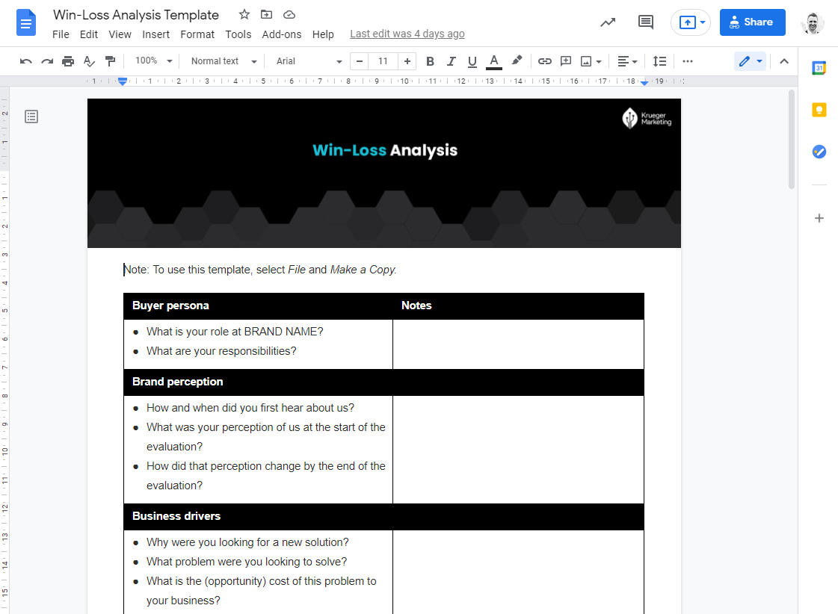Insert a link
This screenshot has height=614, width=838.
pos(545,61)
